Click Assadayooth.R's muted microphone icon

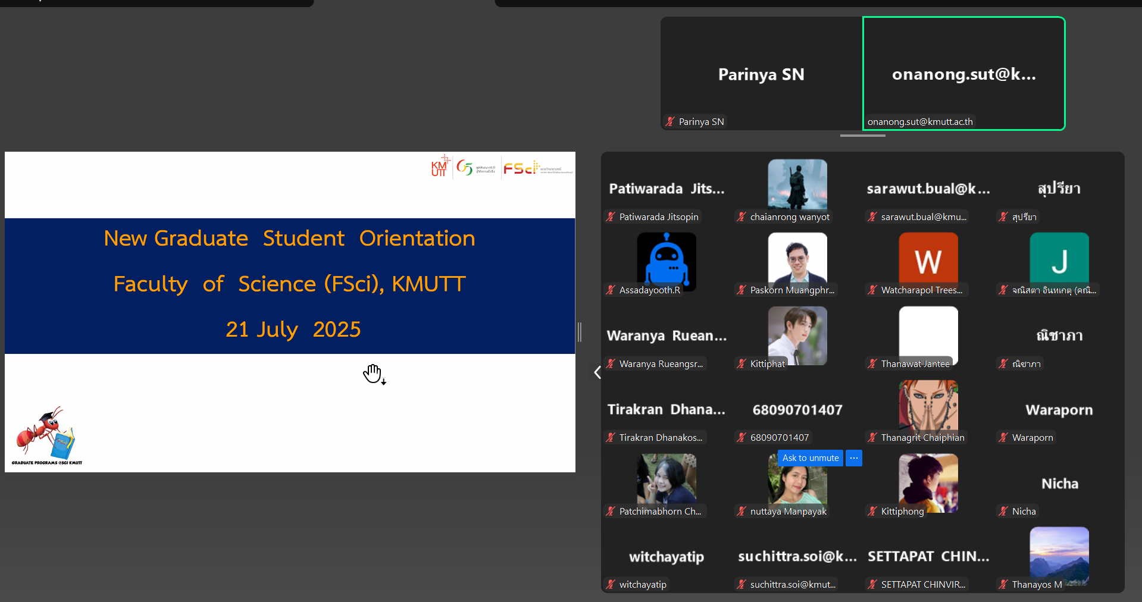point(611,290)
